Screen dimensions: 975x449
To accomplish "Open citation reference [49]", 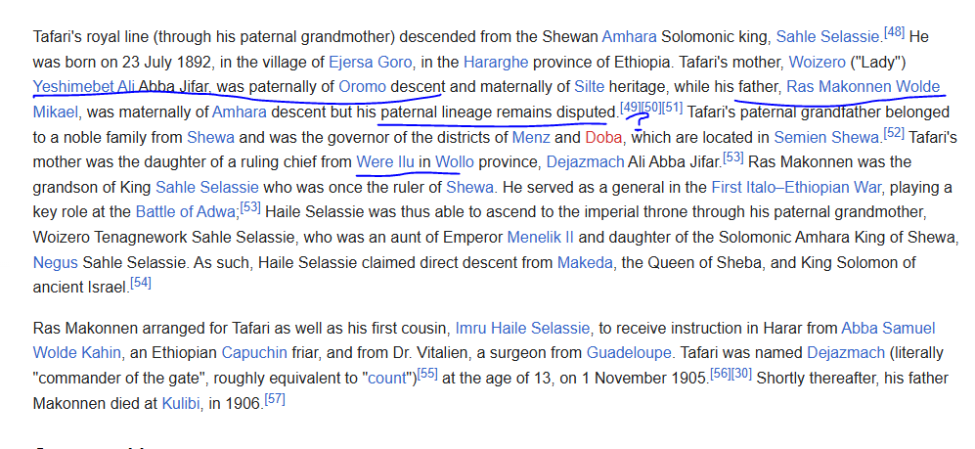I will (x=631, y=108).
